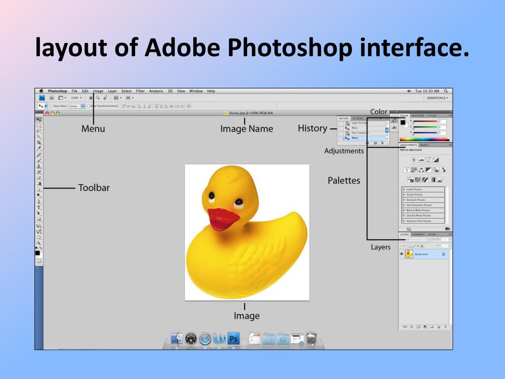
Task: Launch Bridge from the Br icon
Action: coord(51,98)
